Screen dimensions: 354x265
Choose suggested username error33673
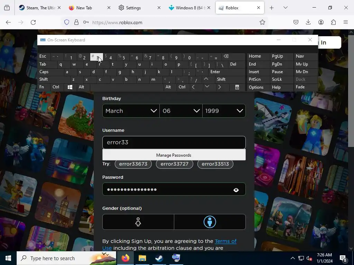tap(133, 164)
